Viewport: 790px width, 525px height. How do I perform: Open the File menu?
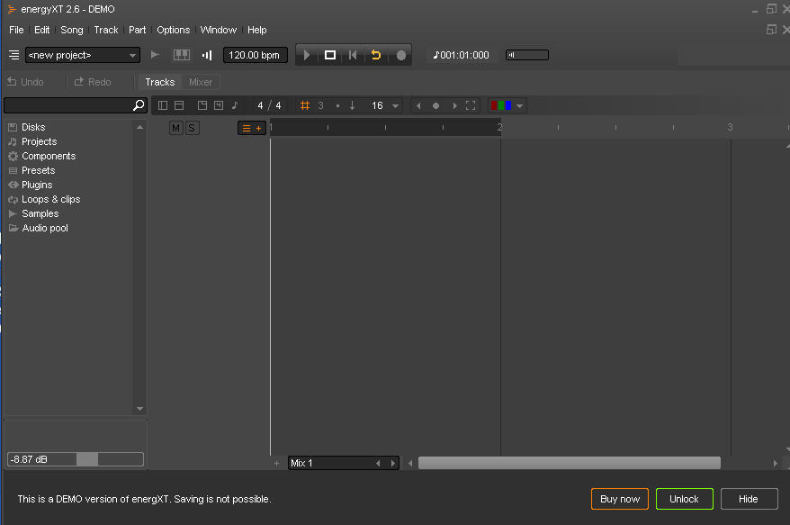coord(16,30)
